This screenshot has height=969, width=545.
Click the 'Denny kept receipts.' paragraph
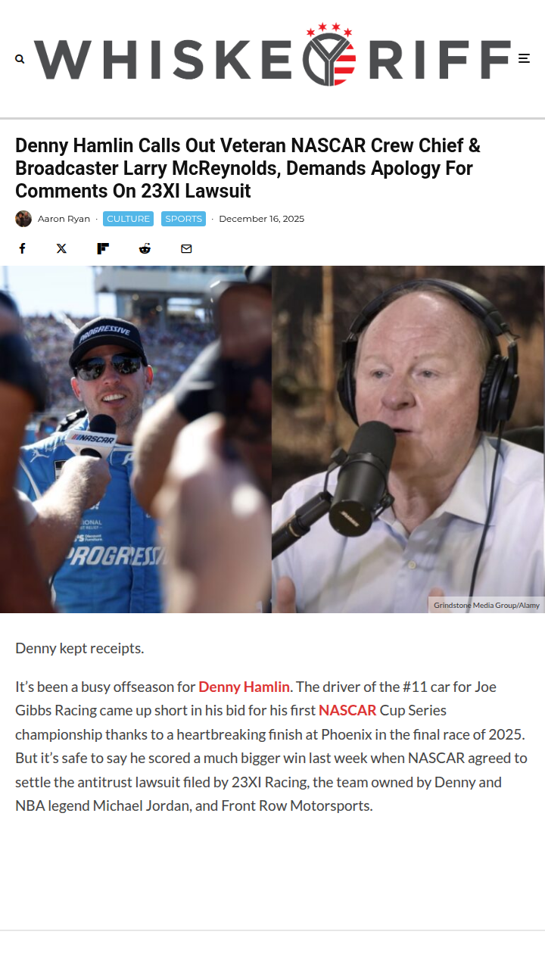click(x=79, y=648)
